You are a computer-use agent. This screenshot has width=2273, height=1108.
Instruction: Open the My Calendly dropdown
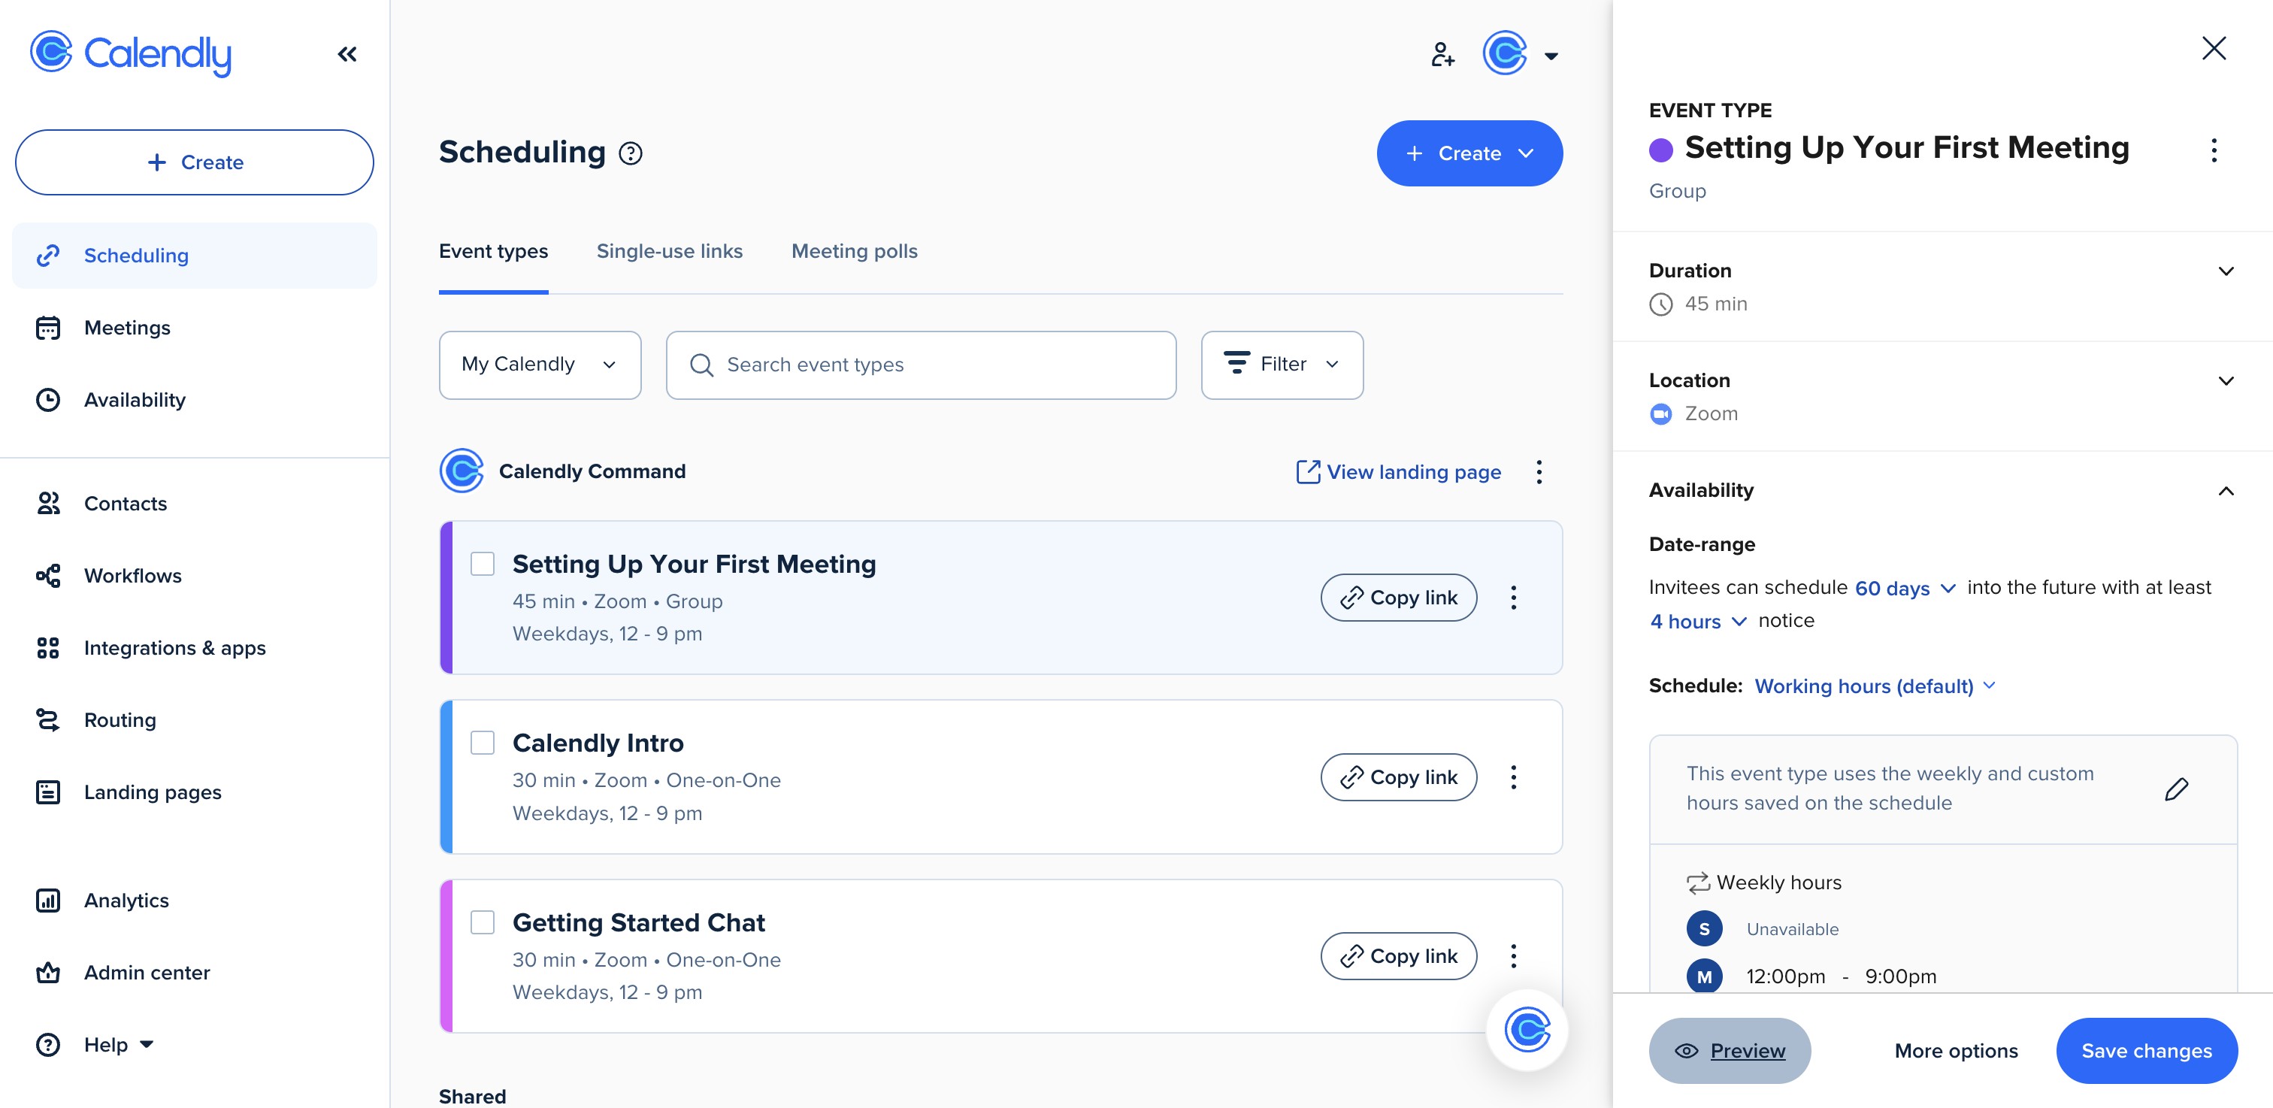[x=539, y=365]
